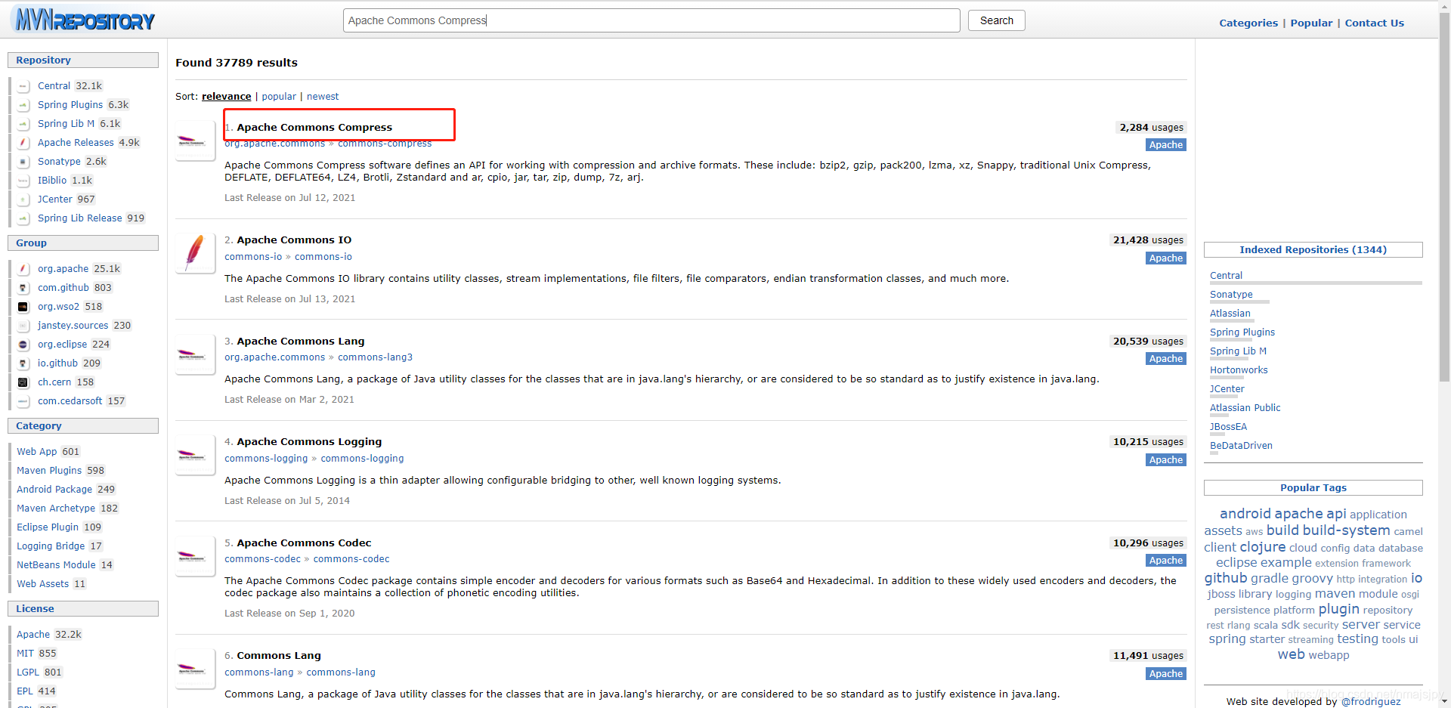Click the commons-io group link

coord(253,257)
